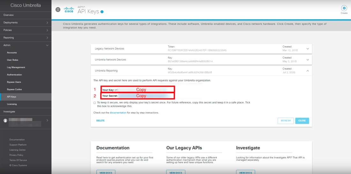Screen dimensions: 351x174
Task: Open Privacy Policy link
Action: [16, 155]
